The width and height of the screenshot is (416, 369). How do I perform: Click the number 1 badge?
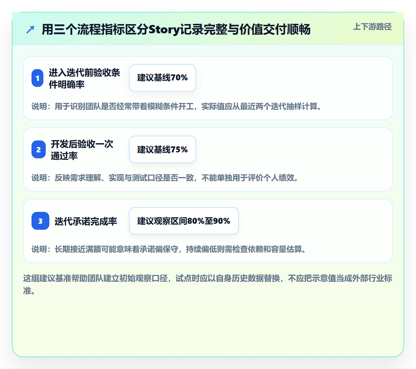[x=37, y=78]
